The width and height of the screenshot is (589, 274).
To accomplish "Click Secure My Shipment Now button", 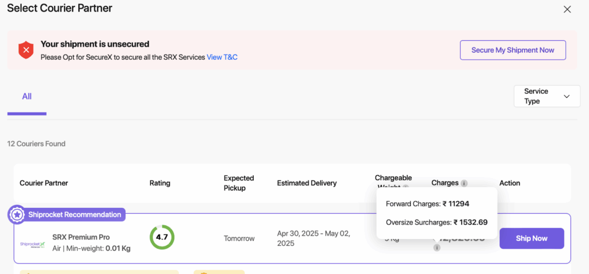I will [512, 50].
